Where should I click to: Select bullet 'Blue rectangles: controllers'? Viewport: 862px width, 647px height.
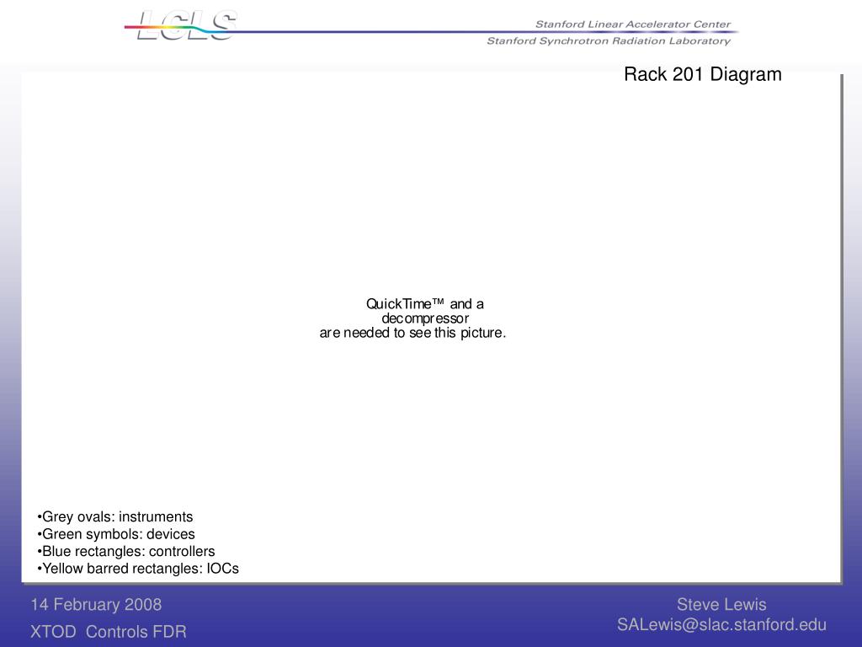pos(126,551)
